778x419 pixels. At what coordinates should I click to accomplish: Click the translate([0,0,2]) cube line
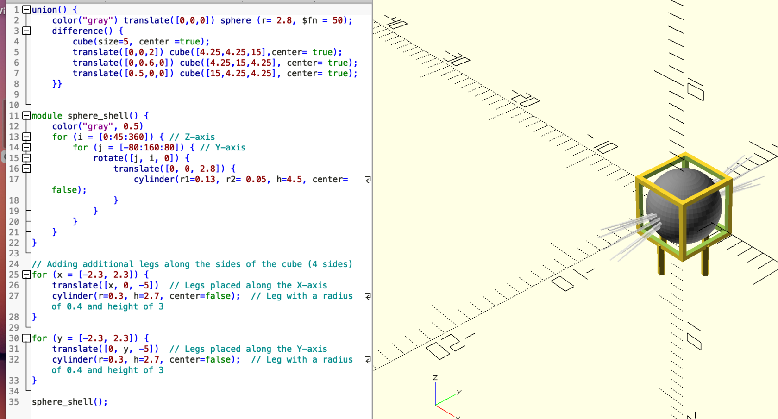point(207,52)
